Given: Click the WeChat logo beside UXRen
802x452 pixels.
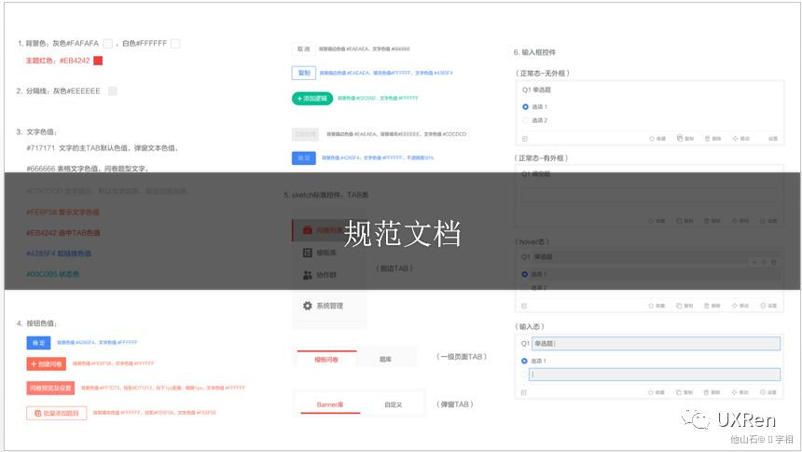Looking at the screenshot, I should click(x=696, y=419).
